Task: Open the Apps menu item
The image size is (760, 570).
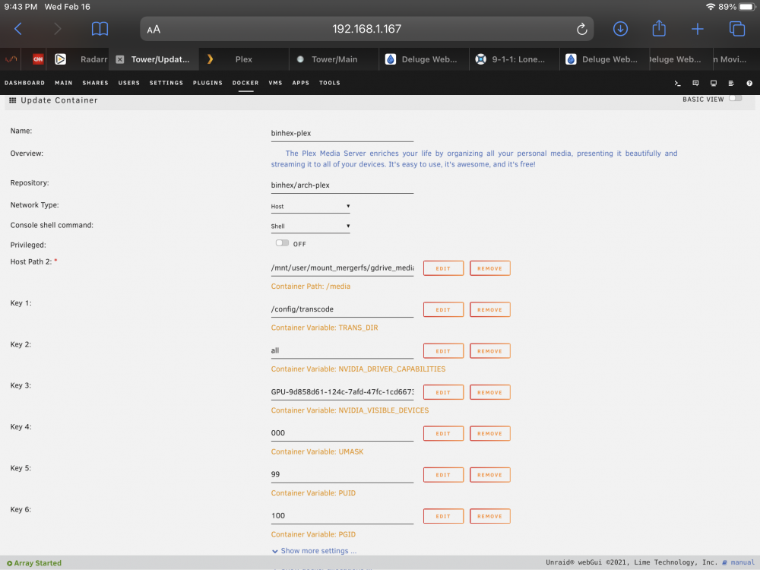Action: click(300, 83)
